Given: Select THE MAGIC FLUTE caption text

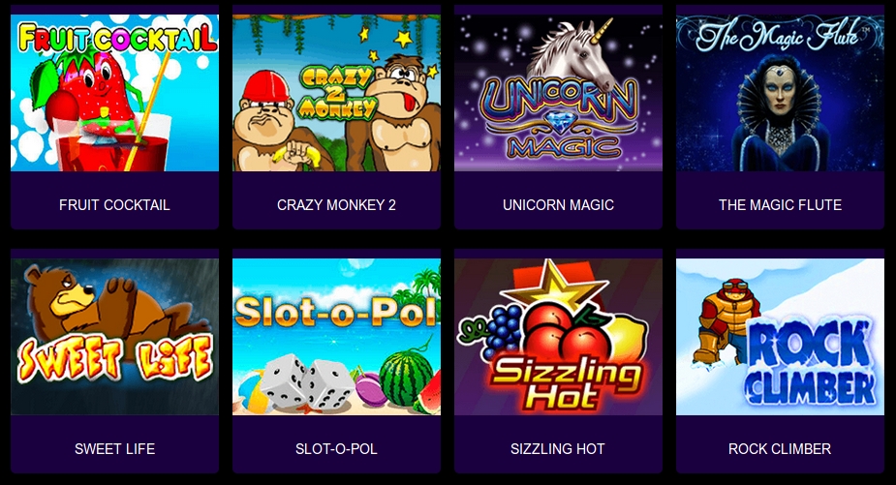Looking at the screenshot, I should coord(780,205).
